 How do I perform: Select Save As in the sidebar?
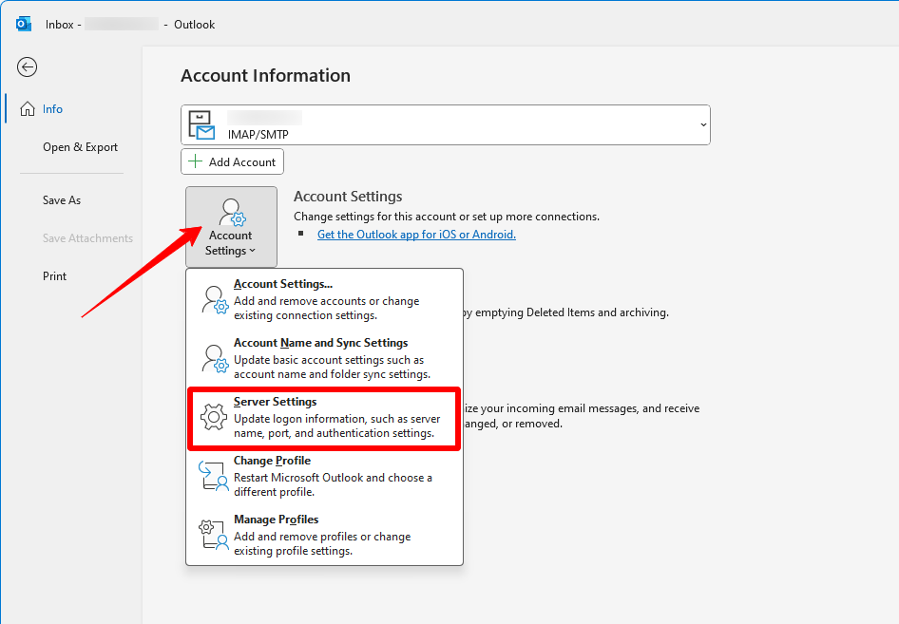click(62, 200)
